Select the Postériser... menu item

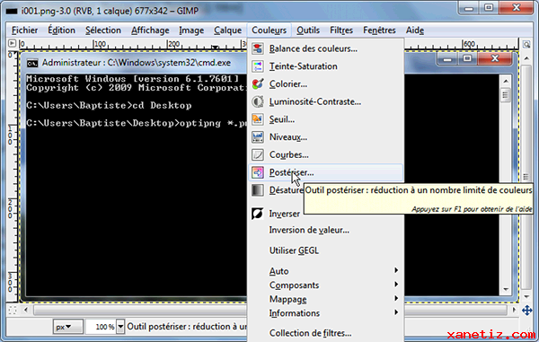tap(325, 172)
